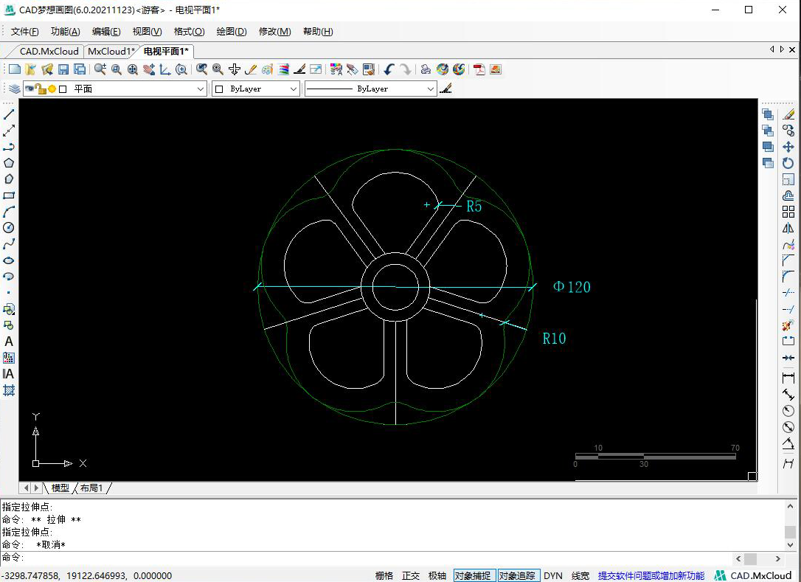Select the Move tool icon
This screenshot has width=801, height=582.
[x=788, y=147]
